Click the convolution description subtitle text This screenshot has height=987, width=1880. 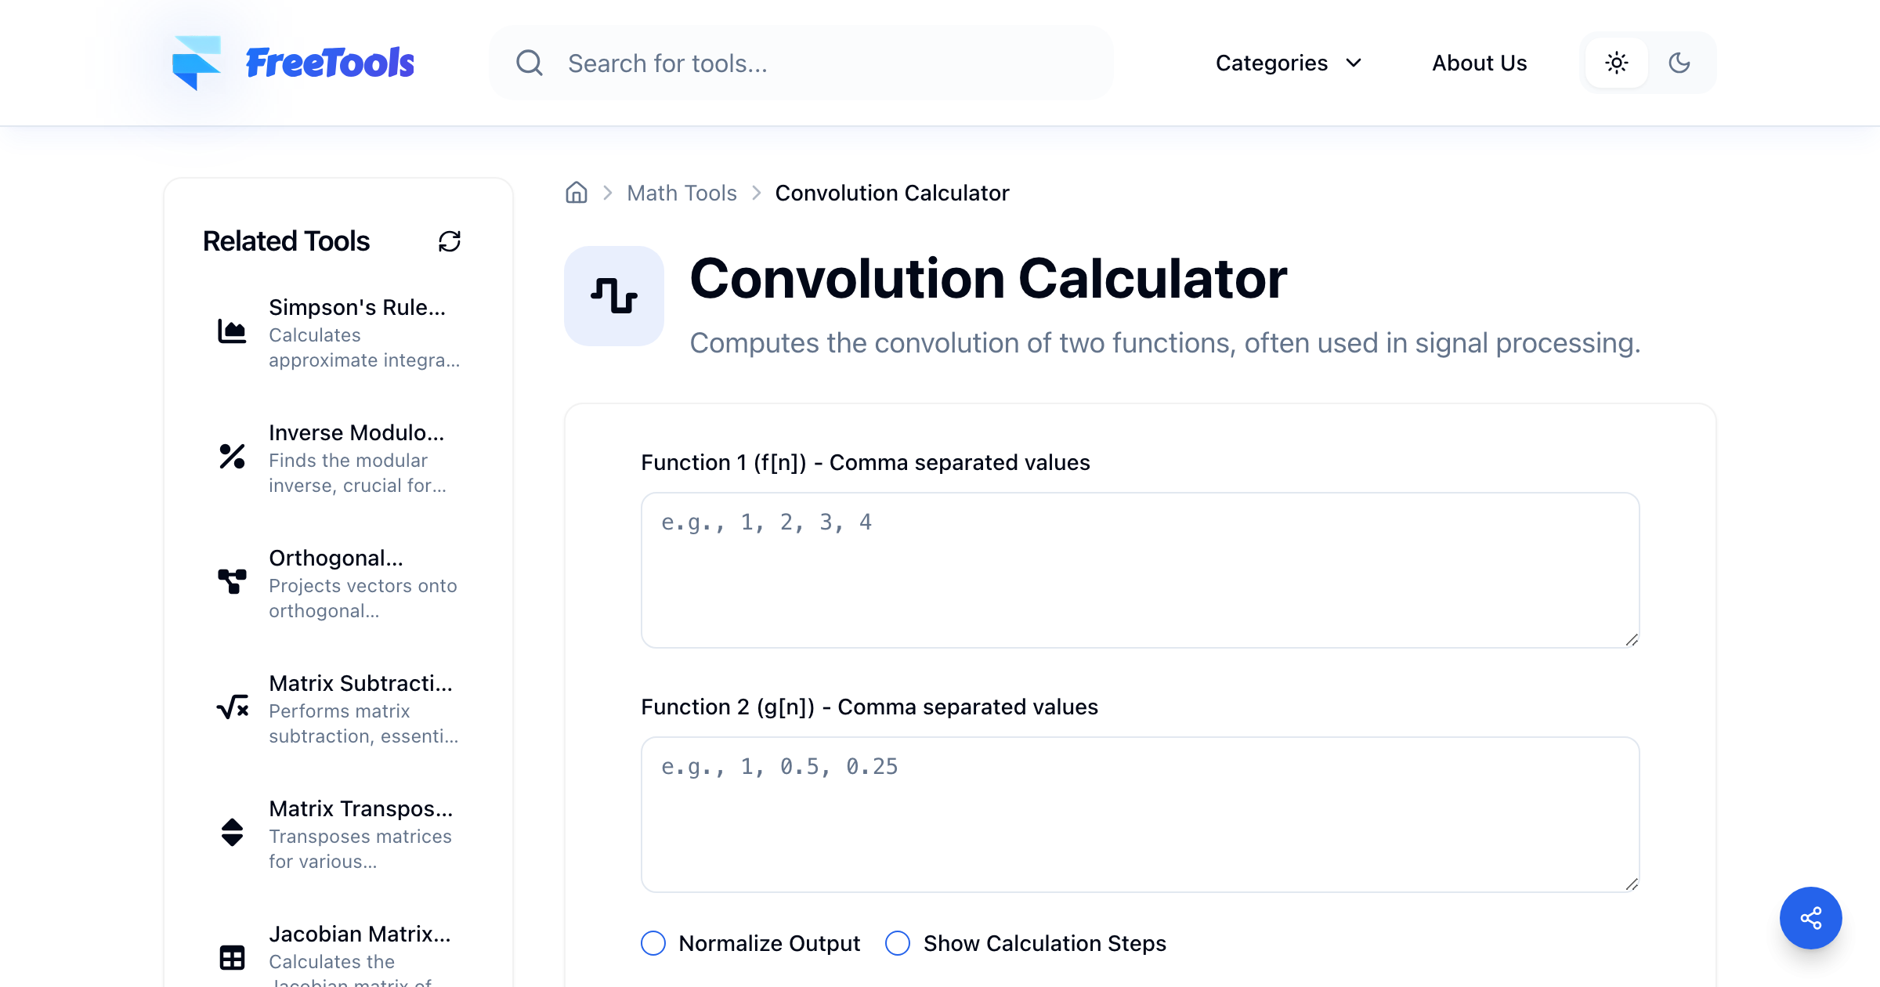pyautogui.click(x=1165, y=343)
